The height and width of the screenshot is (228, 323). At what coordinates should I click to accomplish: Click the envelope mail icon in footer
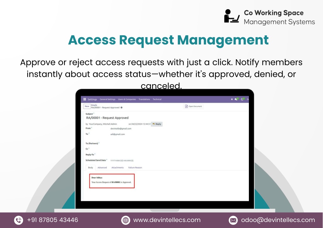pyautogui.click(x=233, y=220)
